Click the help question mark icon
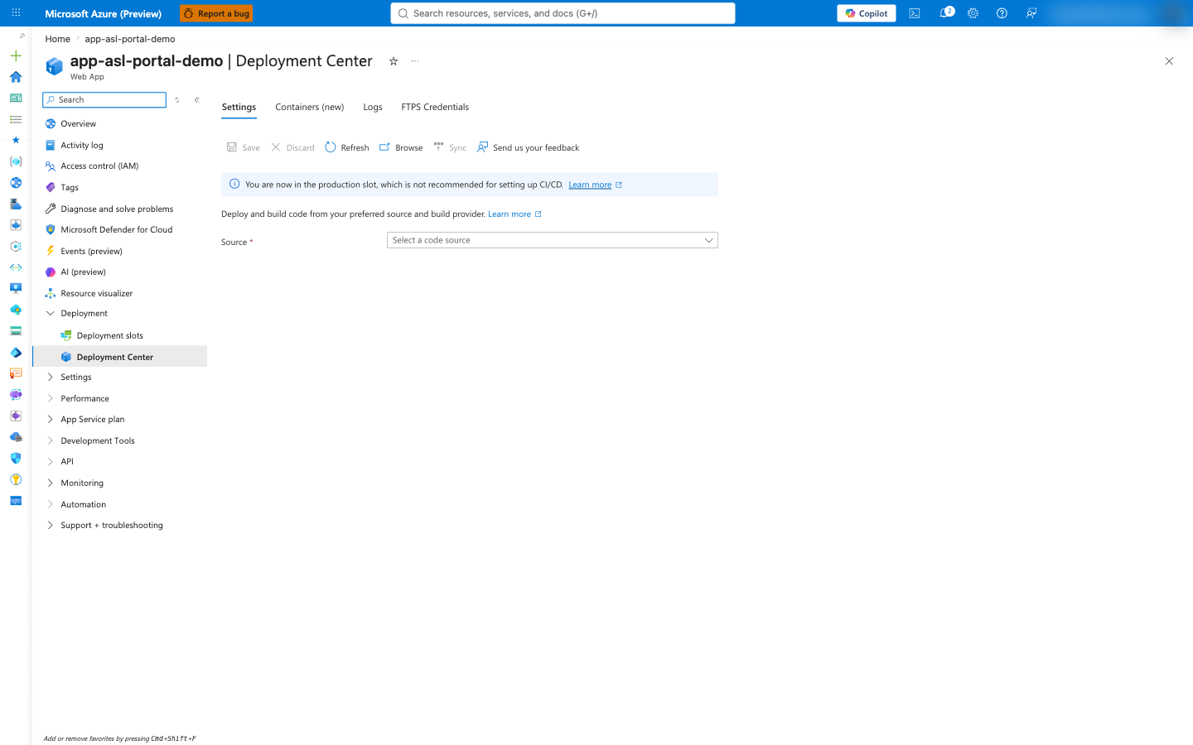 pyautogui.click(x=1002, y=13)
